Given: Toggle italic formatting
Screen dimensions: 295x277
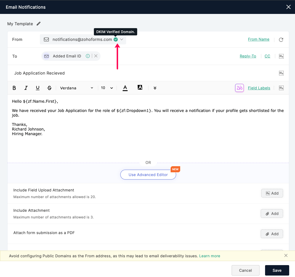Looking at the screenshot, I should pyautogui.click(x=26, y=88).
